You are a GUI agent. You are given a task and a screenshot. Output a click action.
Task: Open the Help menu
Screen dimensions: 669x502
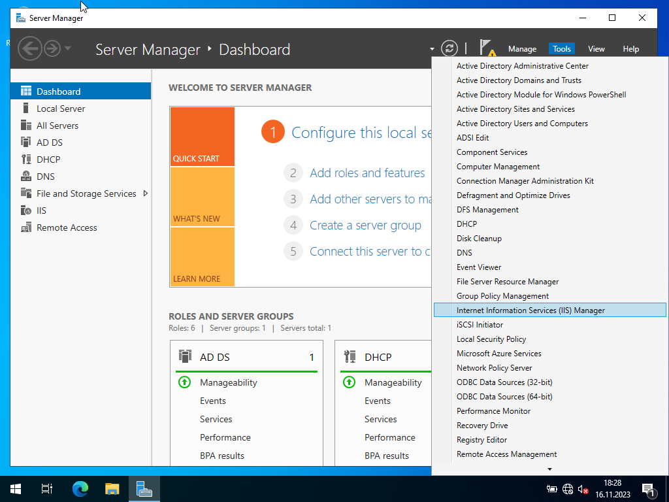tap(630, 49)
